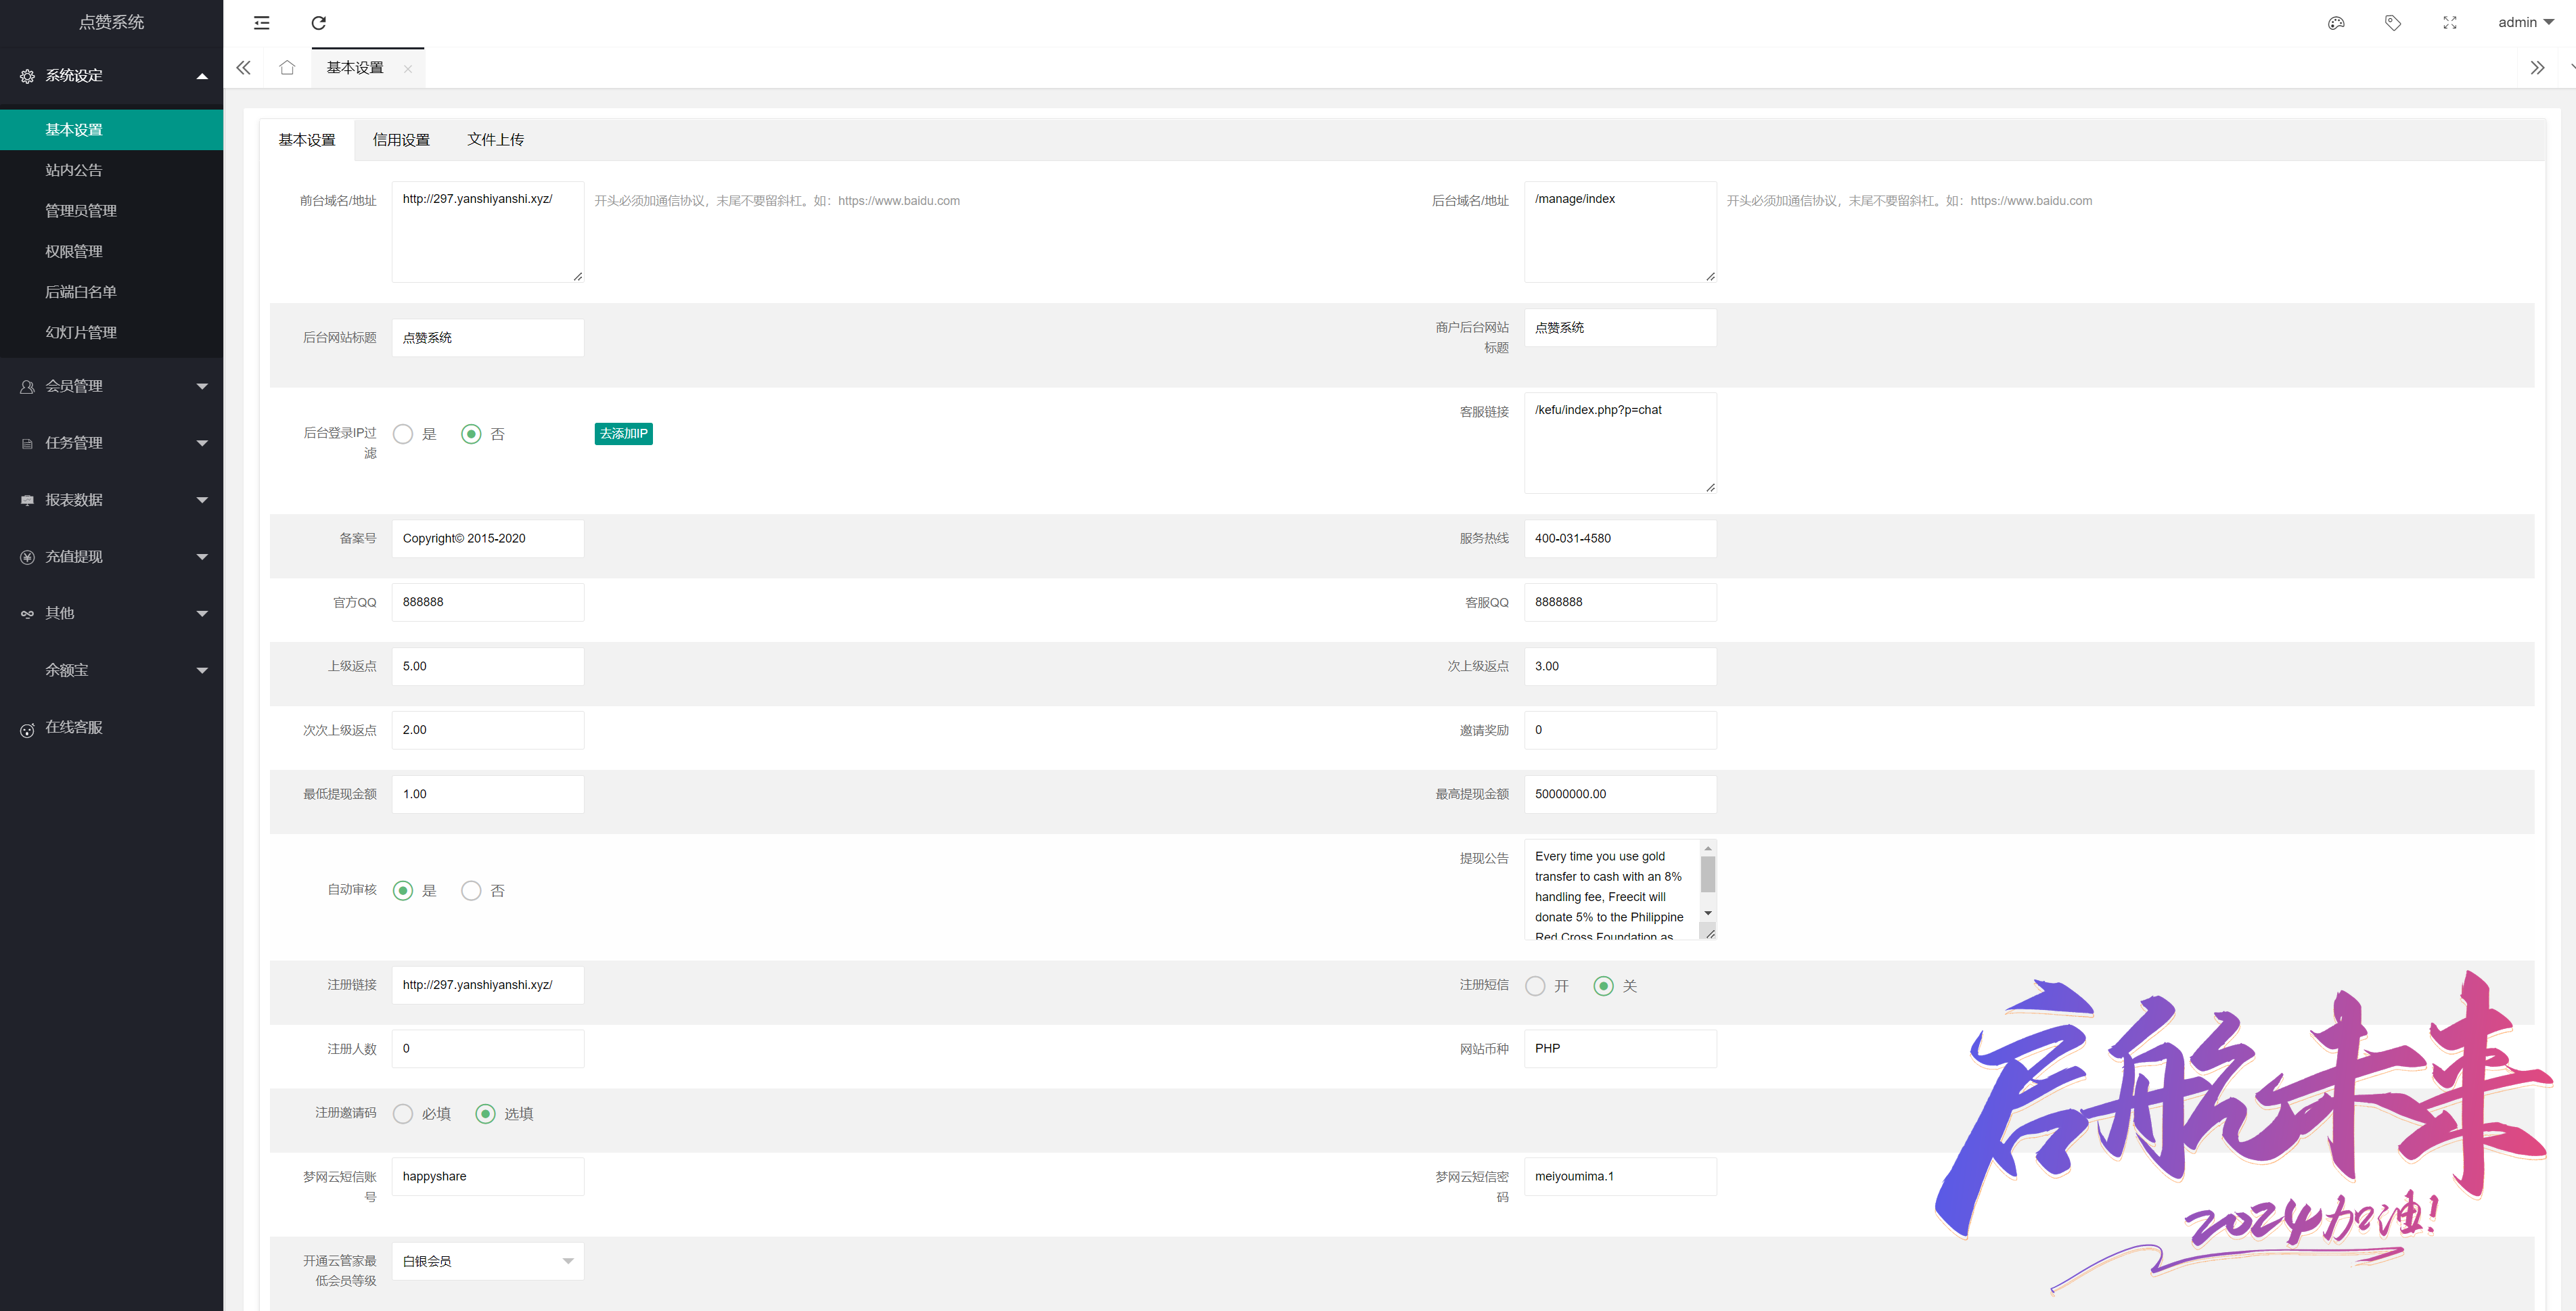Click the 客服链接 textarea

[1620, 443]
